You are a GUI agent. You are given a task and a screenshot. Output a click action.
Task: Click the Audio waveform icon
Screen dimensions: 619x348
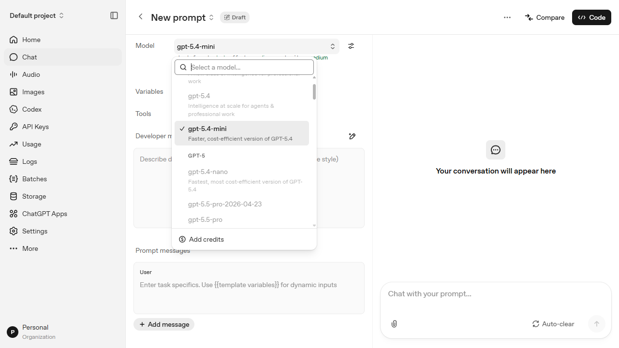14,74
